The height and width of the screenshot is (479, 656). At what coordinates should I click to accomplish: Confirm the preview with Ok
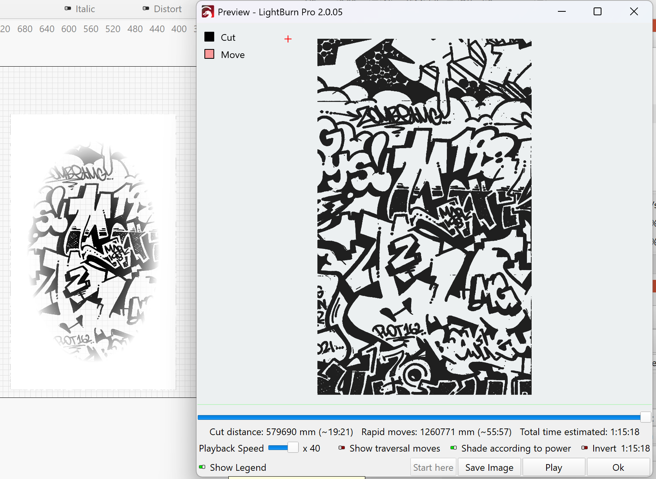[x=618, y=467]
